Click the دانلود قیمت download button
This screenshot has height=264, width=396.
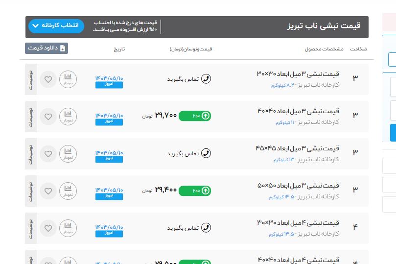(x=47, y=48)
